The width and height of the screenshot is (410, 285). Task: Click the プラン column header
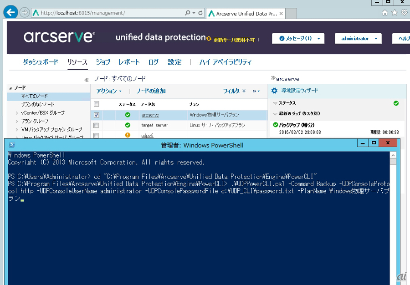click(x=194, y=104)
